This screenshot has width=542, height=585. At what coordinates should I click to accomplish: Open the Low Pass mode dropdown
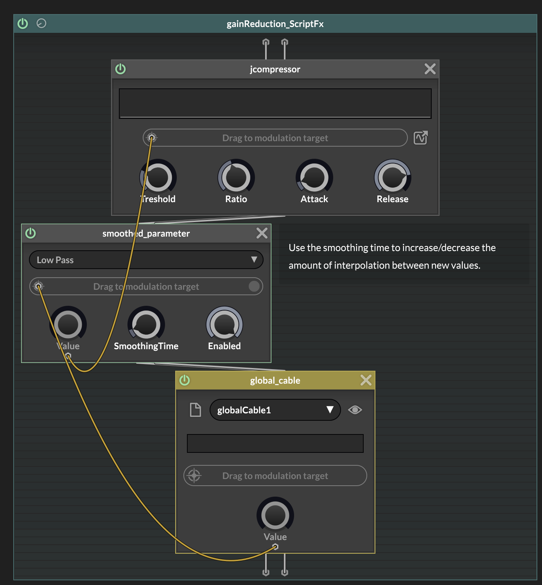pyautogui.click(x=146, y=260)
